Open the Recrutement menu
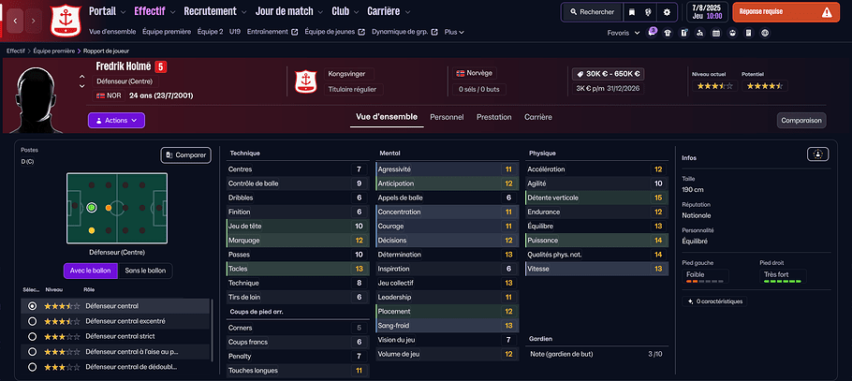Viewport: 852px width, 381px height. pos(214,11)
